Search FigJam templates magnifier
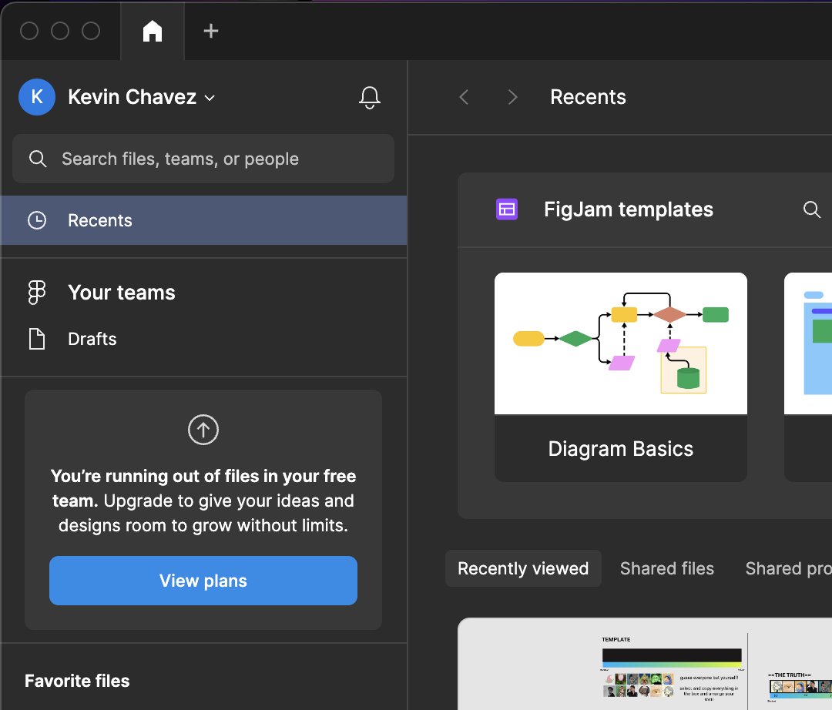This screenshot has height=710, width=832. pyautogui.click(x=811, y=209)
